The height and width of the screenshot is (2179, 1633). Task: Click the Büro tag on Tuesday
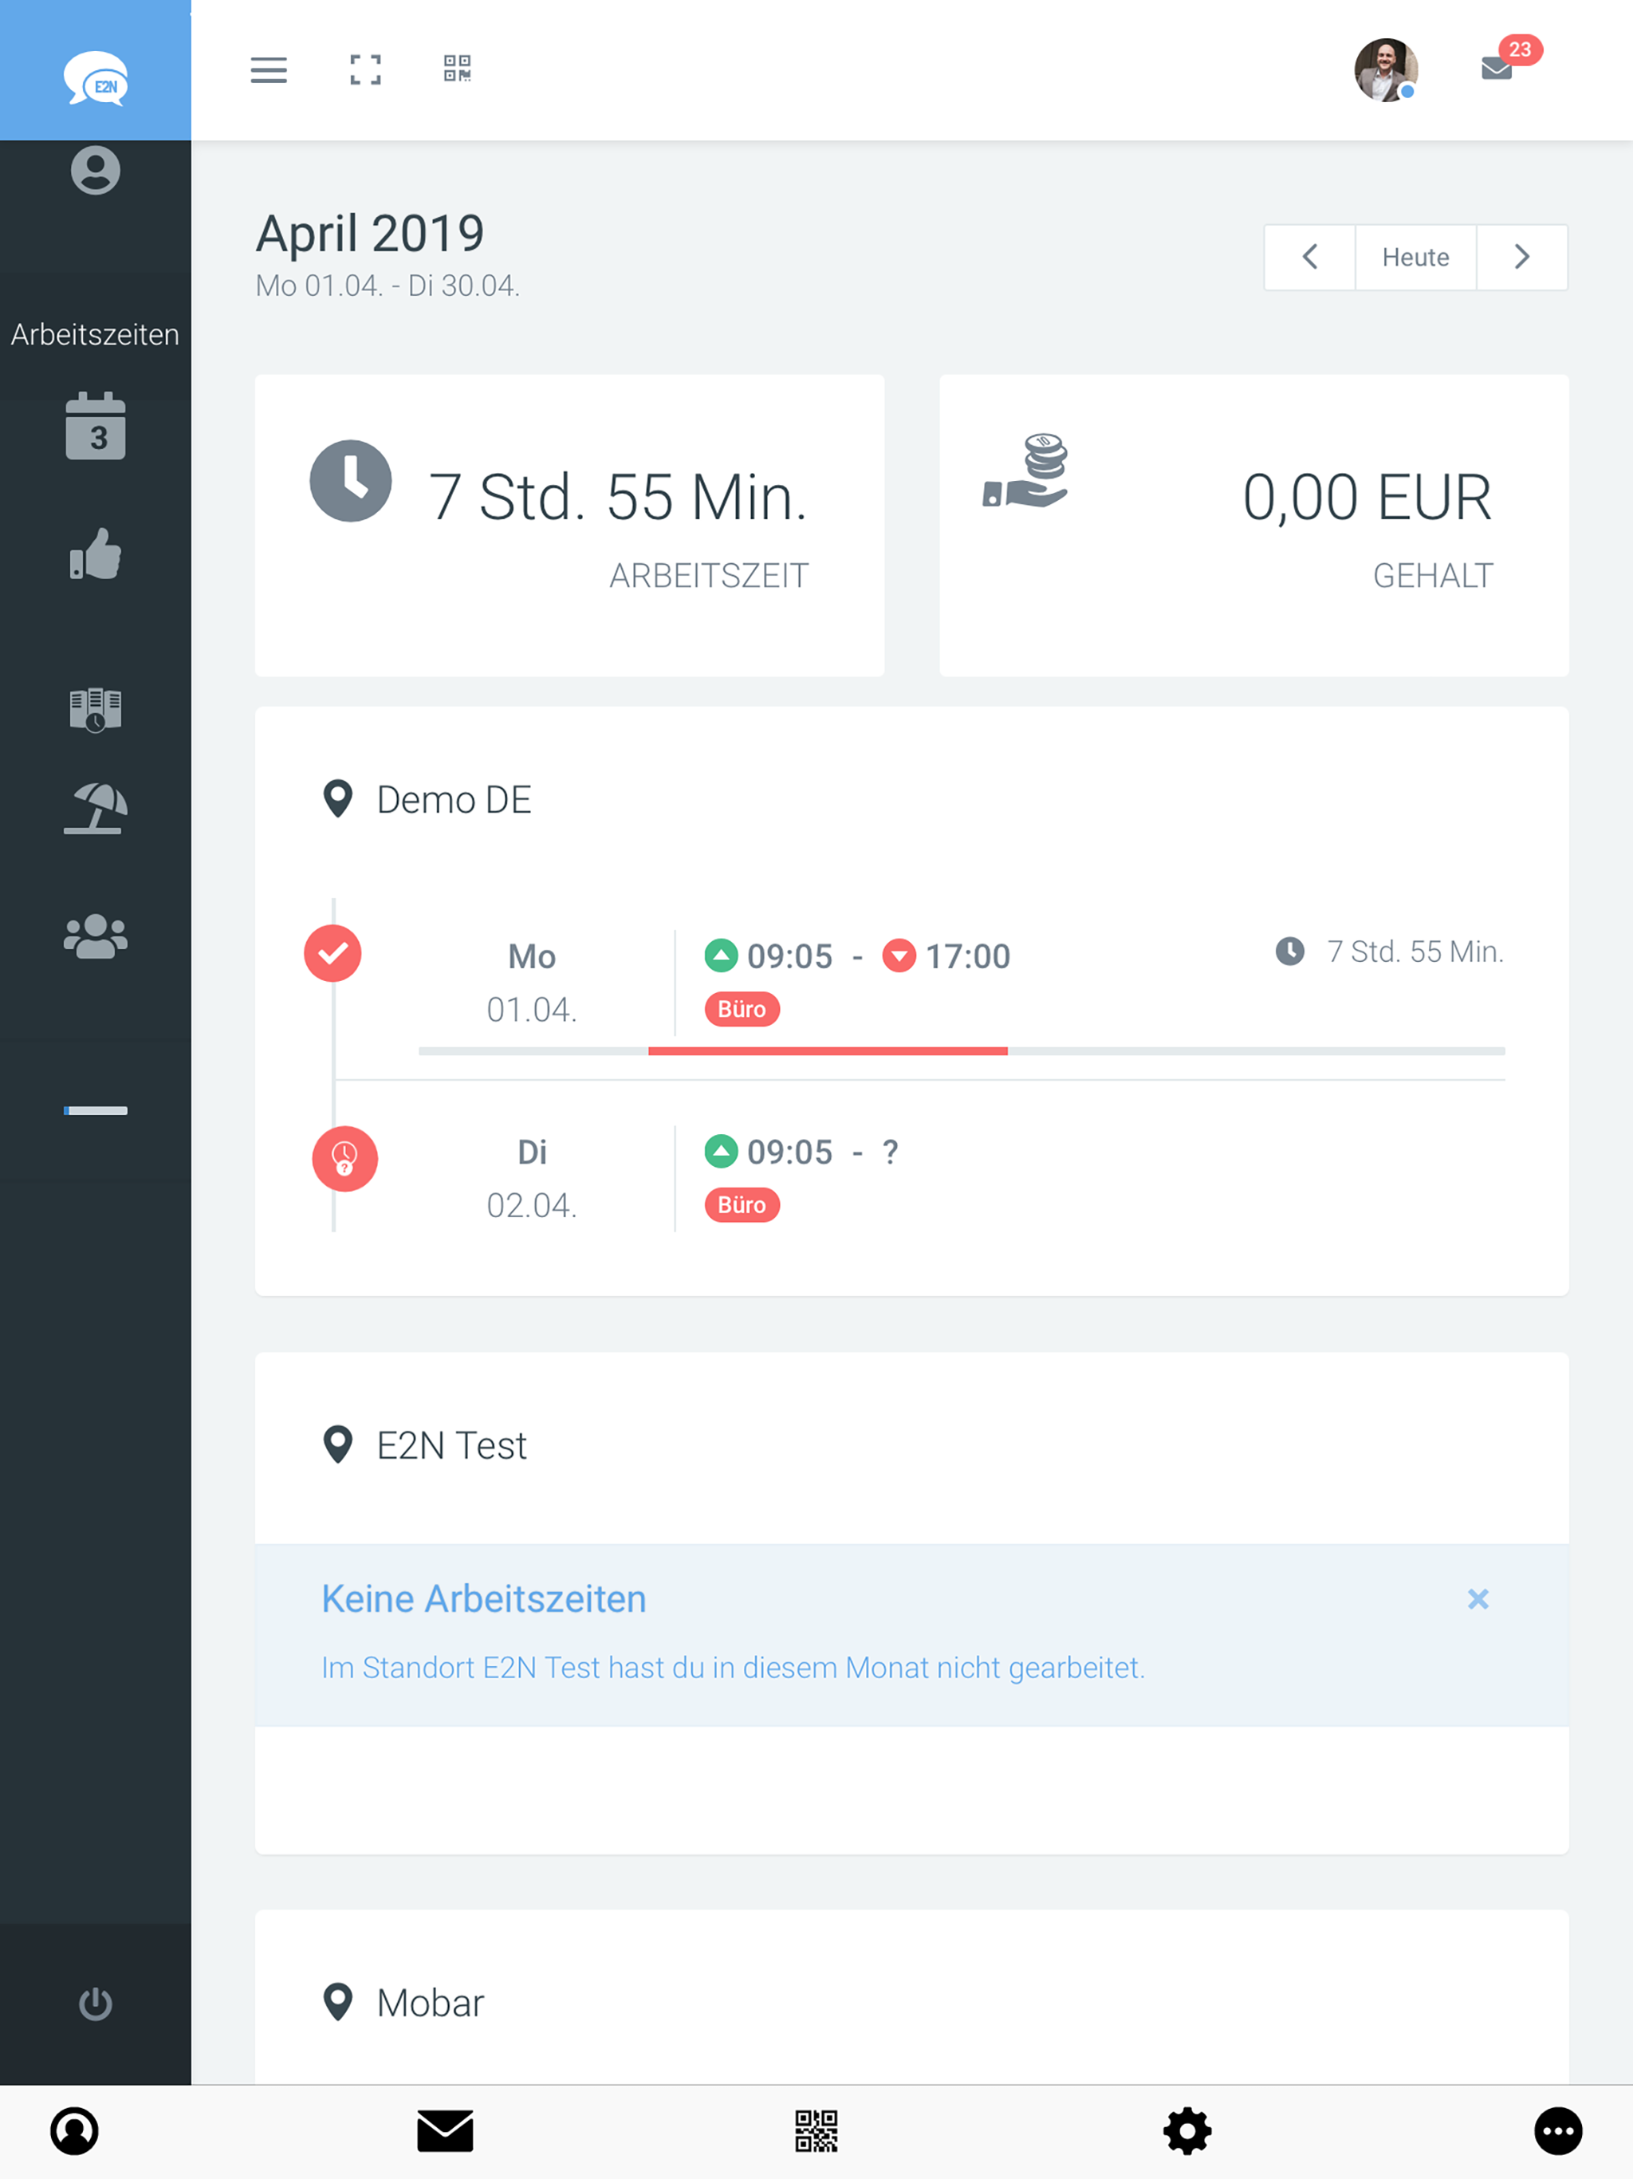coord(742,1205)
